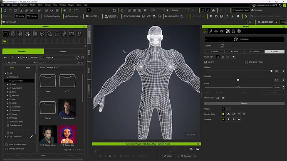Click the Edit Mesh button
This screenshot has height=161, width=287.
tap(244, 39)
